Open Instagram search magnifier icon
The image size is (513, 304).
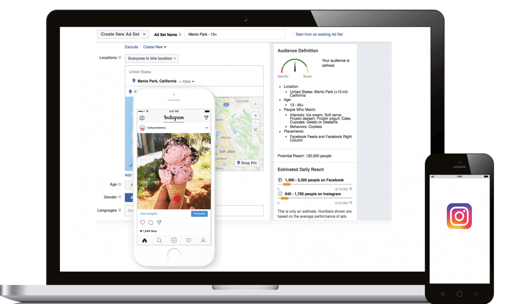pyautogui.click(x=159, y=240)
